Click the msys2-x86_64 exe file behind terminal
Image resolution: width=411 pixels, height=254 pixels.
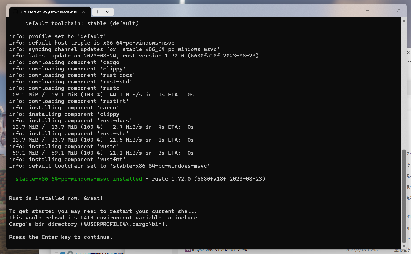point(220,250)
